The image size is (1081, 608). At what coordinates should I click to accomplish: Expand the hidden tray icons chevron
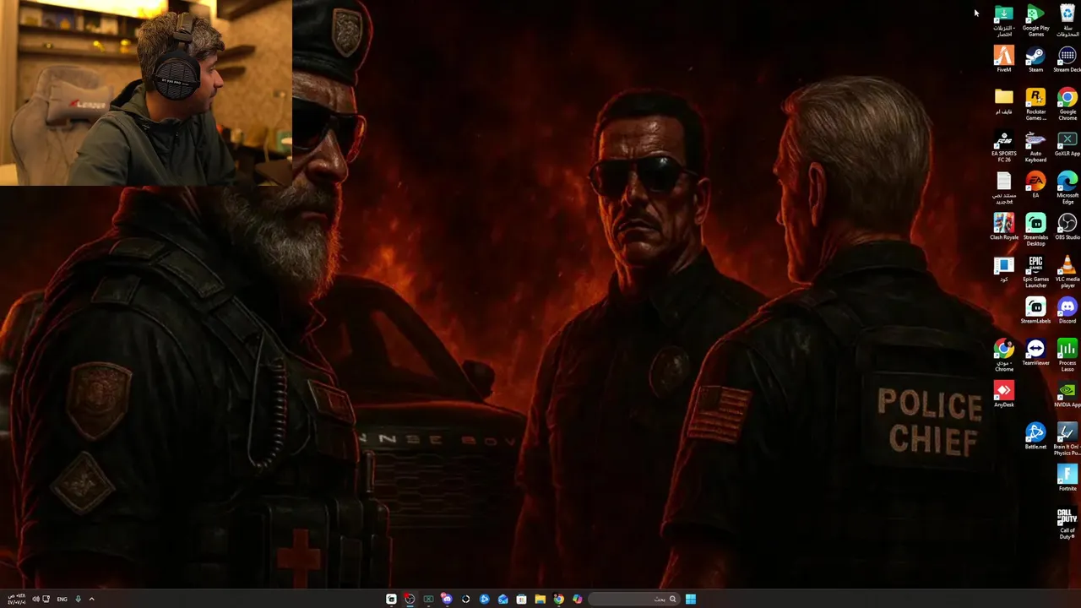click(x=91, y=599)
